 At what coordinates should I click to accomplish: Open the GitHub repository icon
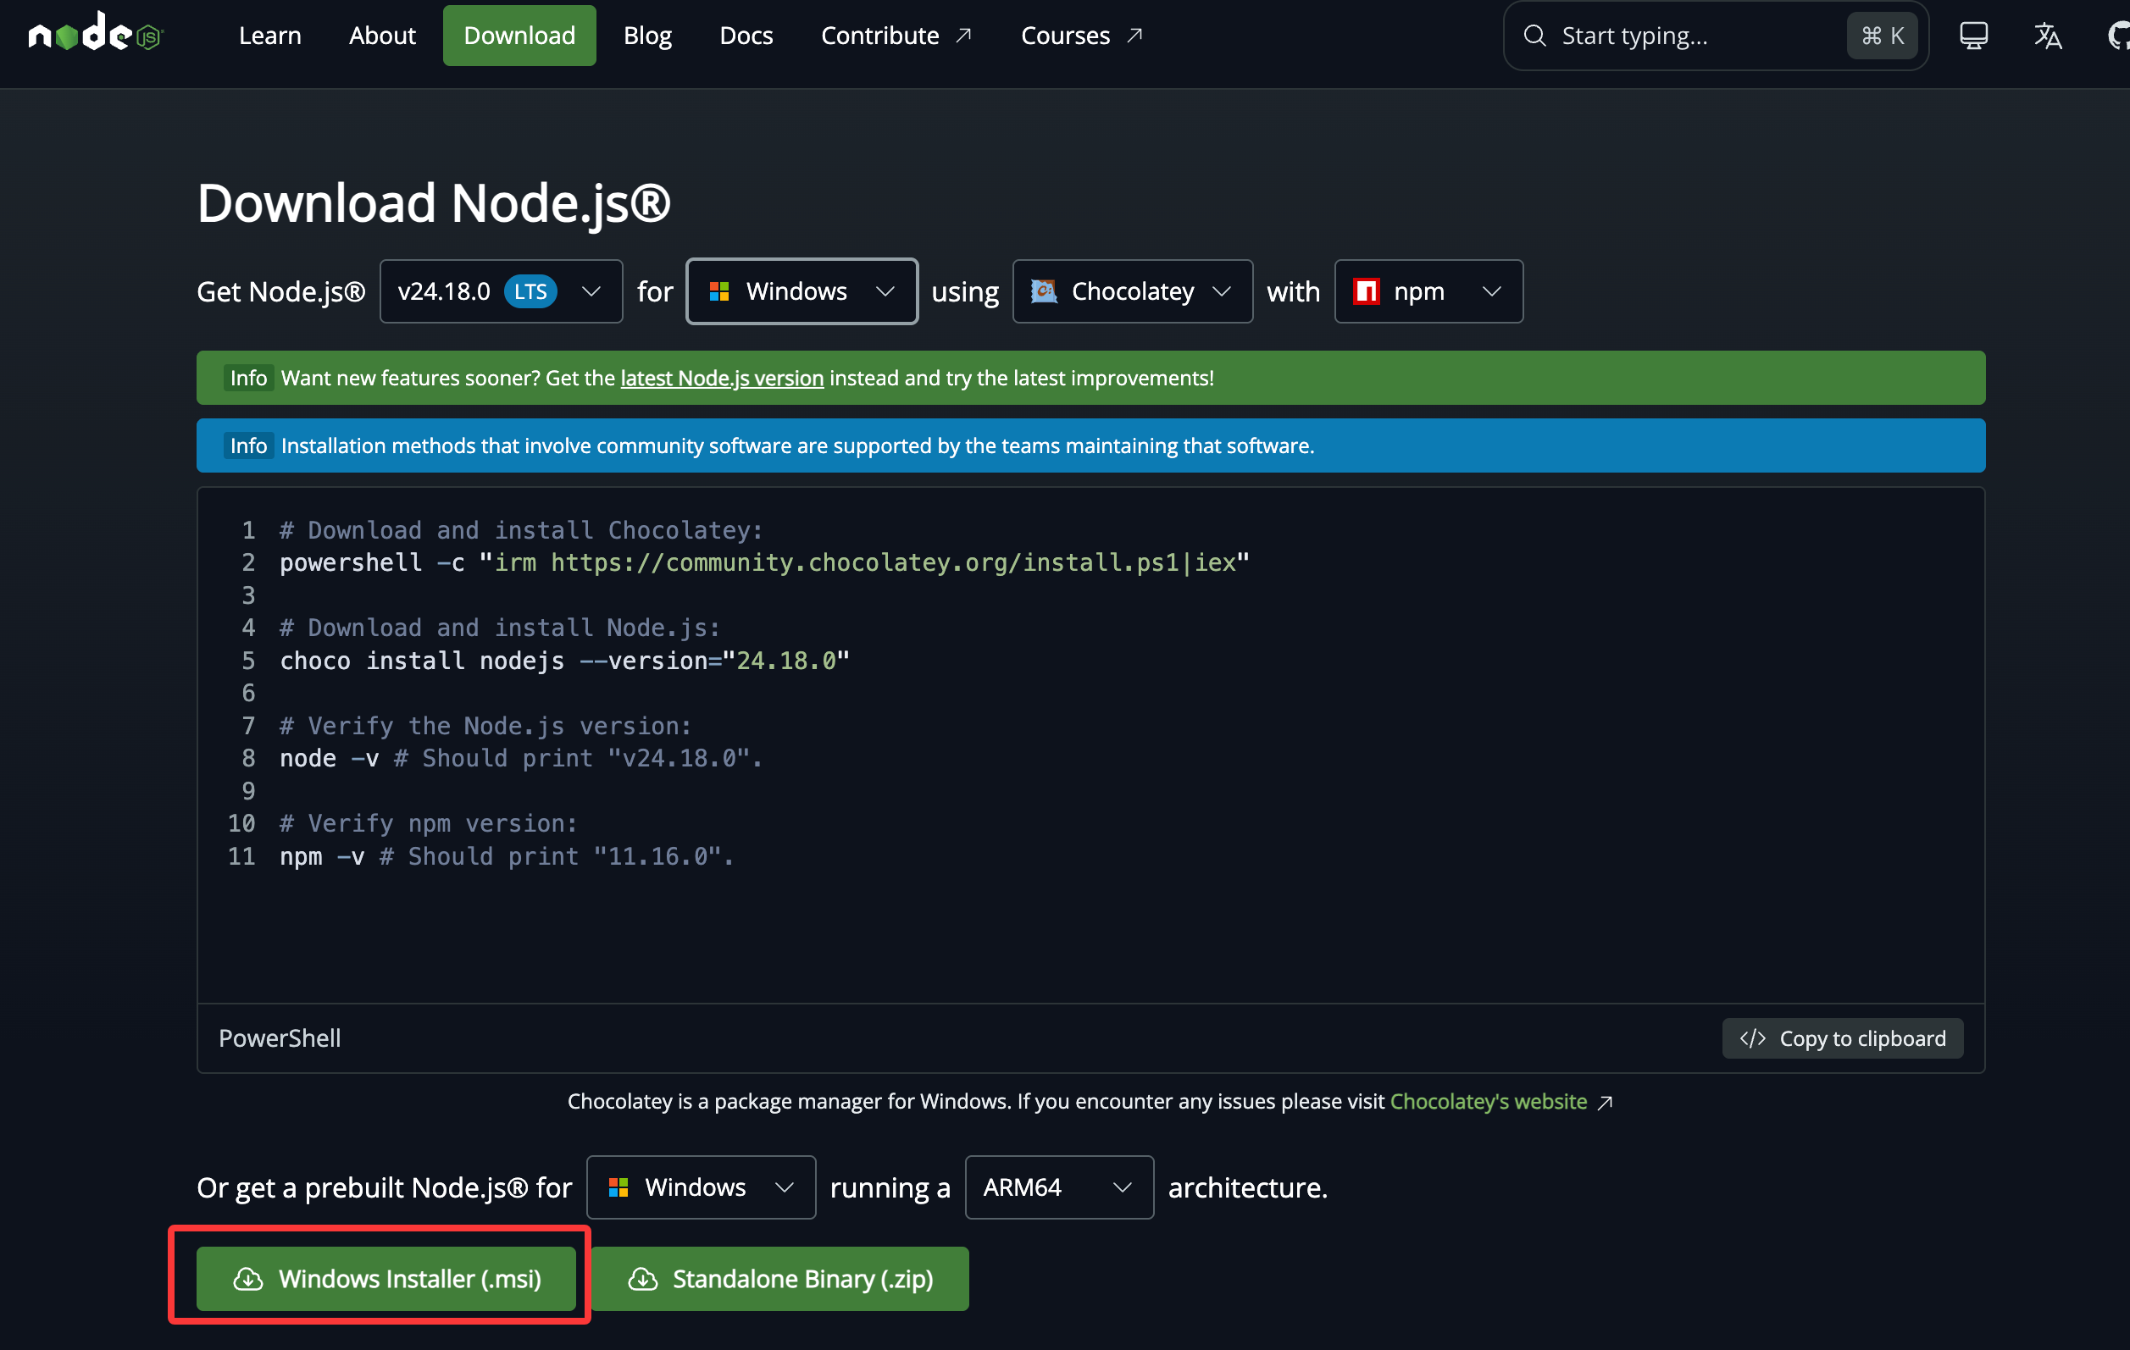[x=2118, y=36]
